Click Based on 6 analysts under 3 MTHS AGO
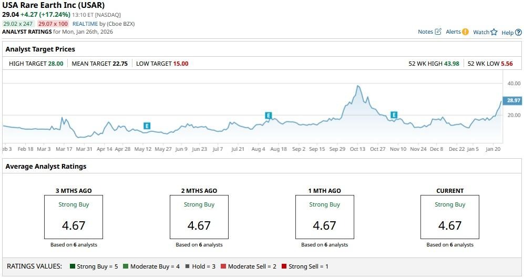The image size is (524, 278). click(74, 244)
